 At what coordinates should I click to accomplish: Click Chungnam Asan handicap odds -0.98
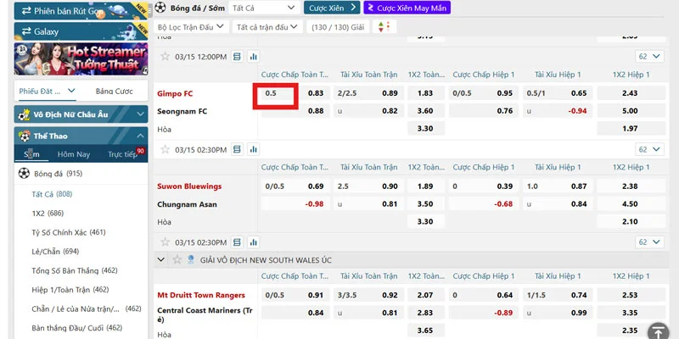click(x=314, y=203)
